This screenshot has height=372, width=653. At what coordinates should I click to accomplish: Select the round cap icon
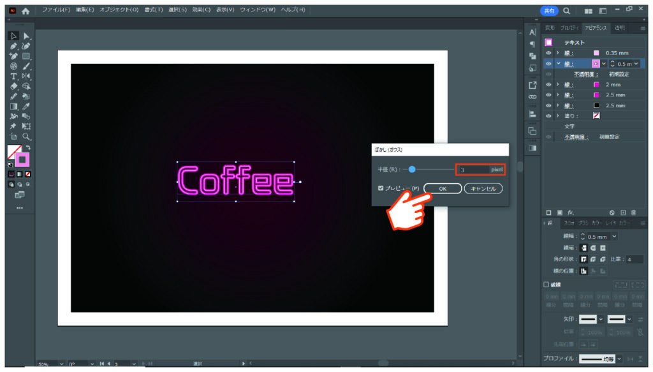[593, 248]
